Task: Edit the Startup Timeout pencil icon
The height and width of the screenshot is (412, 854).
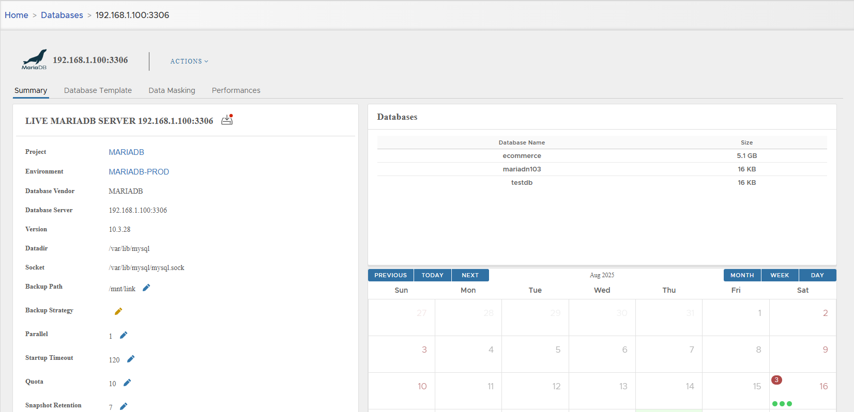Action: tap(131, 359)
